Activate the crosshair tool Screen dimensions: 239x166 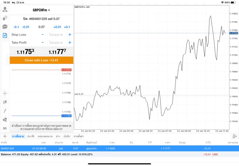[5, 93]
